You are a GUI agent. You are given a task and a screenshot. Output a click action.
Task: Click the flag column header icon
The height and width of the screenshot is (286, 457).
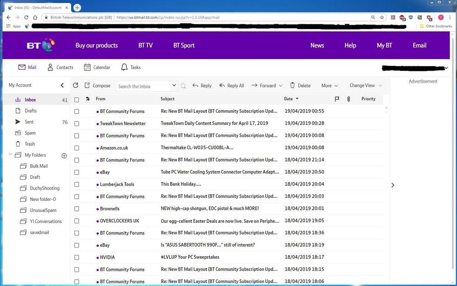337,99
